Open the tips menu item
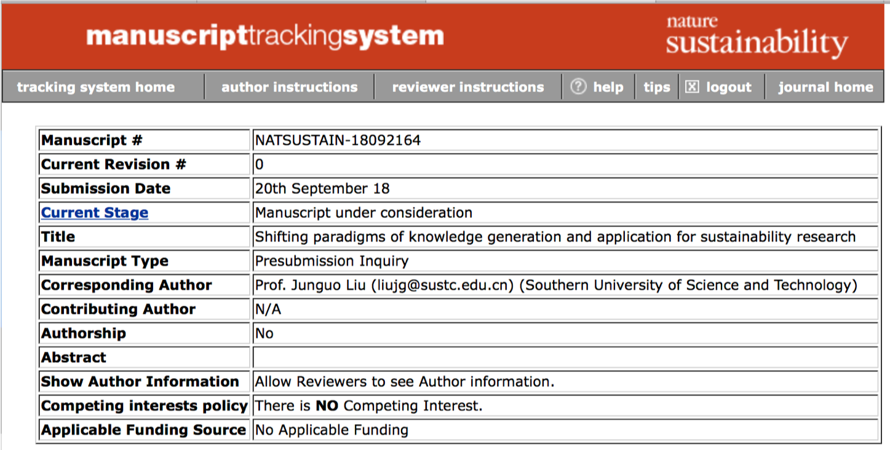Viewport: 890px width, 450px height. tap(657, 87)
